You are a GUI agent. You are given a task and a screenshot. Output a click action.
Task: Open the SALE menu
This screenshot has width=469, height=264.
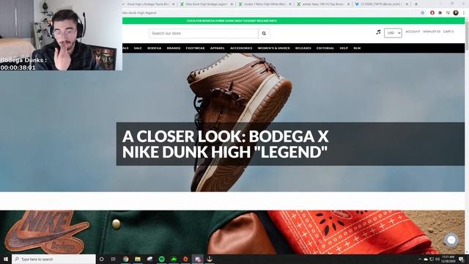point(138,48)
